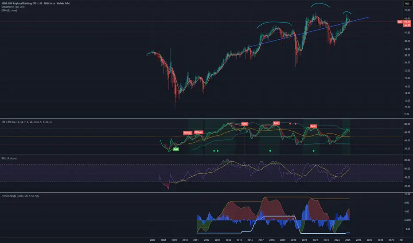Click the 2020 label on time axis

(x=293, y=240)
